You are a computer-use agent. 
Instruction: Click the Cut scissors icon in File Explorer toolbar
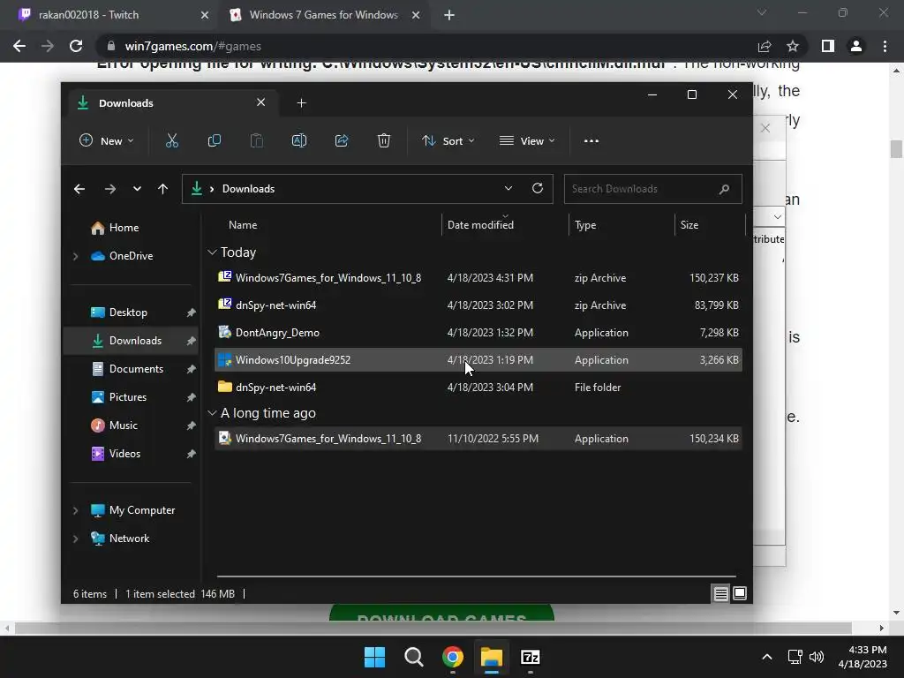pos(172,140)
